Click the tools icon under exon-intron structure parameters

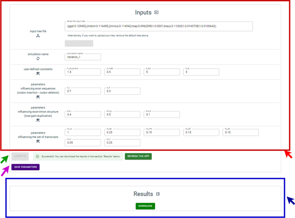click(x=38, y=120)
